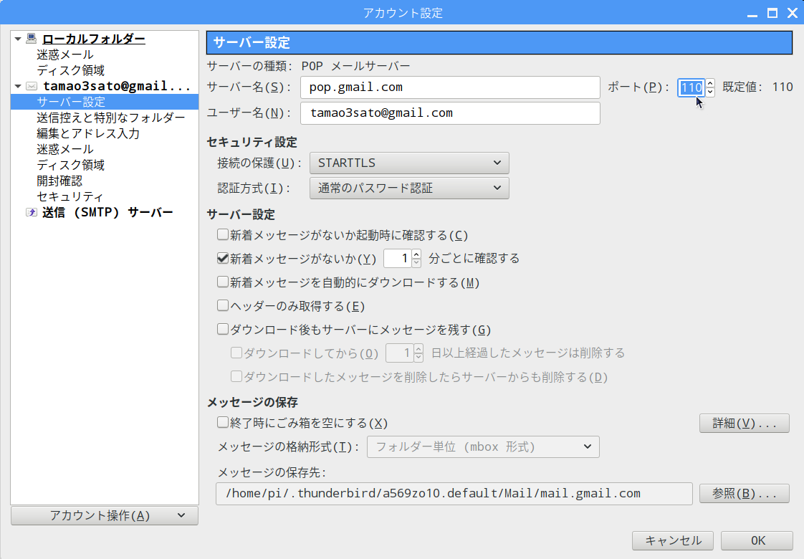Open the 接続の保護 STARTTLS dropdown

pyautogui.click(x=409, y=163)
